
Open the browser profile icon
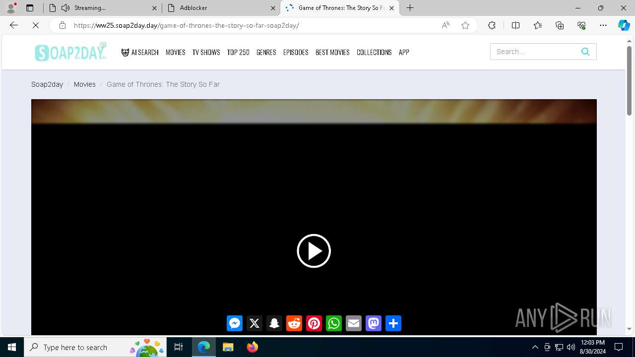tap(11, 8)
